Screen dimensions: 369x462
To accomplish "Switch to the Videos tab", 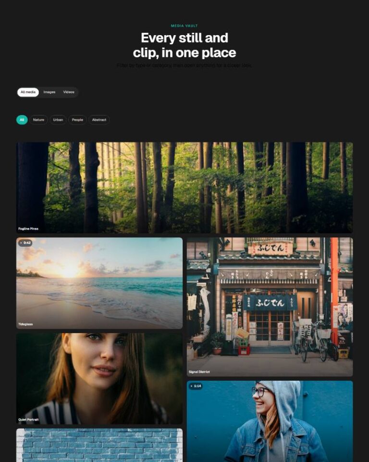I will click(x=69, y=92).
